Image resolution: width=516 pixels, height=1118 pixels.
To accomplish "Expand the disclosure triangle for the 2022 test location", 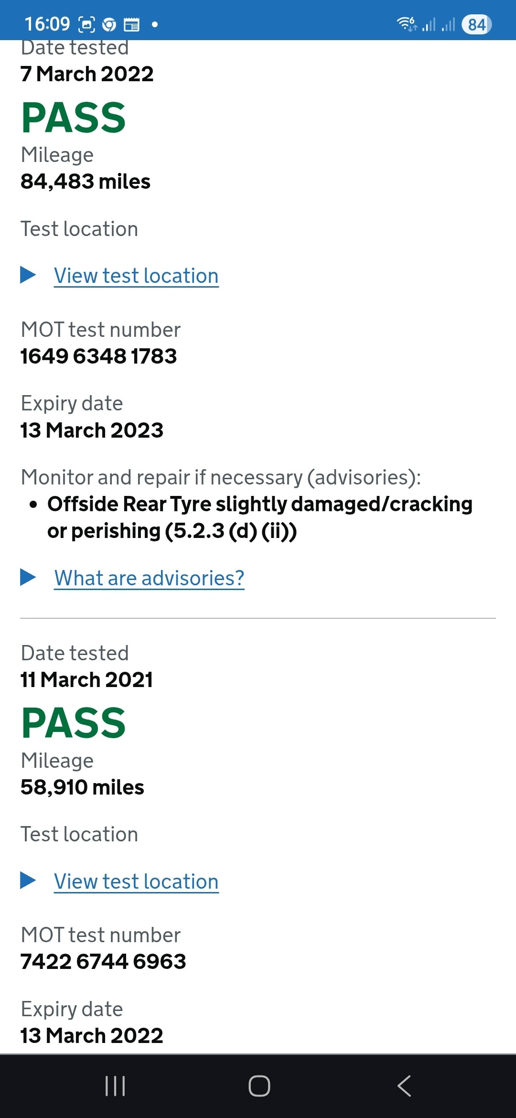I will 28,275.
